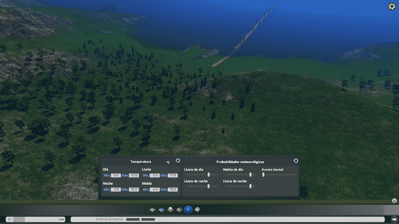This screenshot has width=399, height=224.
Task: Open the settings gear menu
Action: coord(392,6)
